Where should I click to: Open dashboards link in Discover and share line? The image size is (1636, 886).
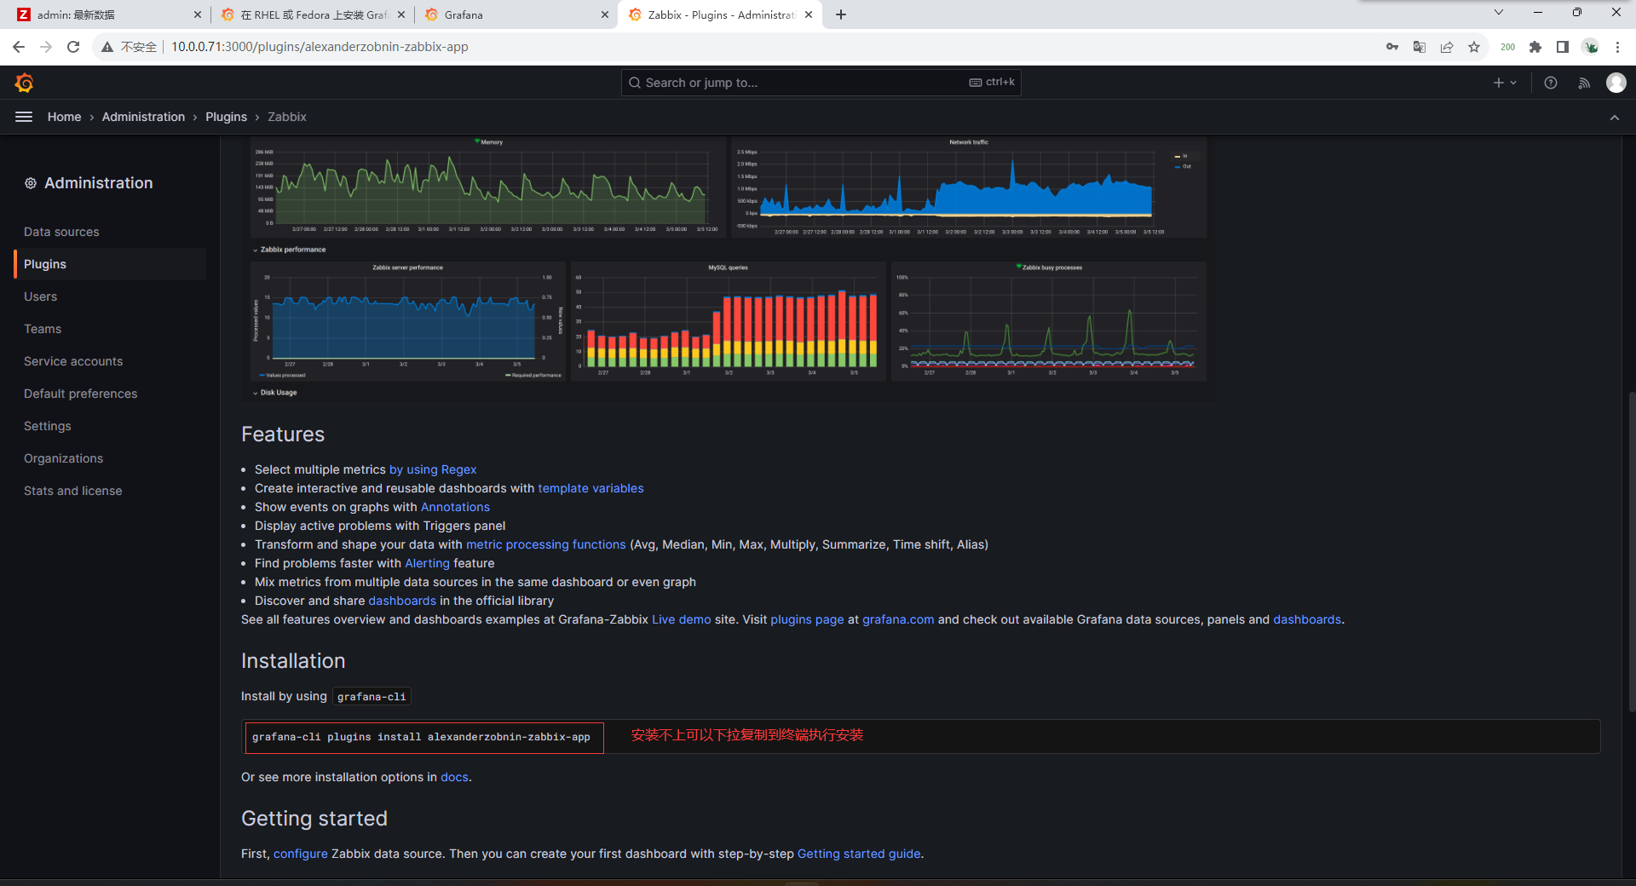click(x=402, y=601)
